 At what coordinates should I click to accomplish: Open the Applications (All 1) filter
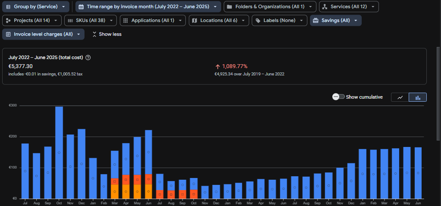point(153,20)
